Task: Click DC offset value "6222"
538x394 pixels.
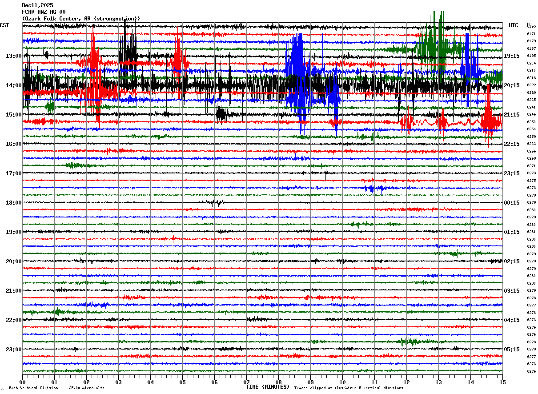Action: 531,85
